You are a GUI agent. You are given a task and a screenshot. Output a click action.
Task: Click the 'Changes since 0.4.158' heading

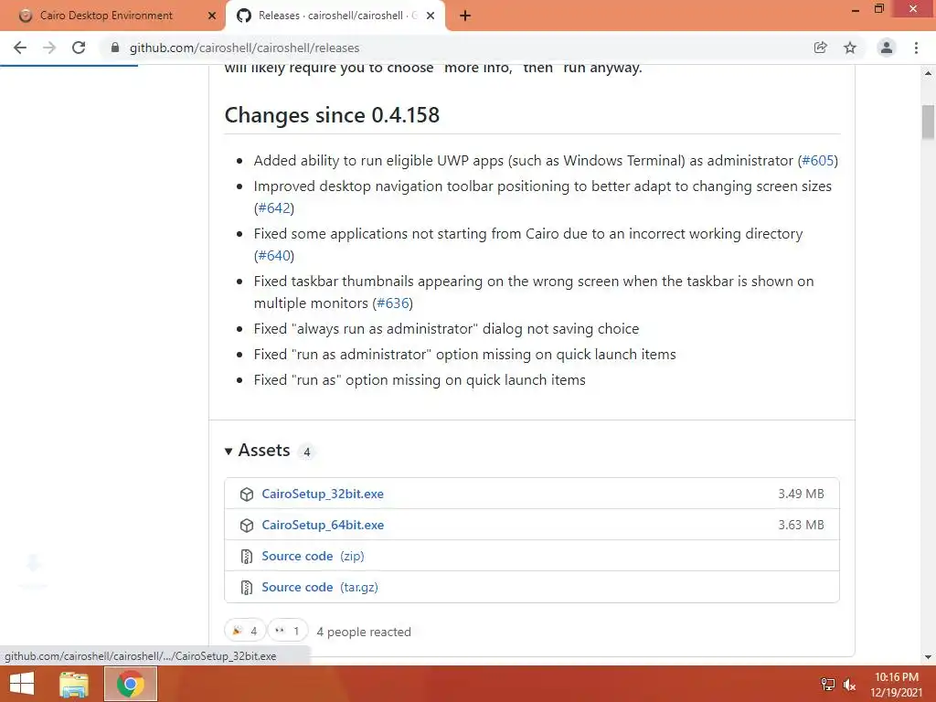pyautogui.click(x=332, y=114)
